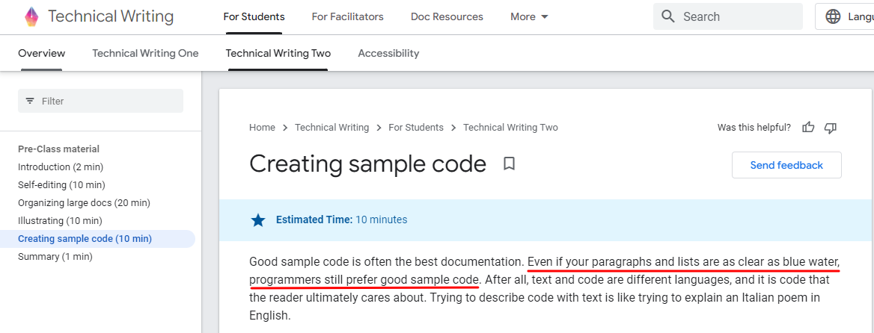This screenshot has width=874, height=333.
Task: Open the For Students tab
Action: pyautogui.click(x=254, y=16)
